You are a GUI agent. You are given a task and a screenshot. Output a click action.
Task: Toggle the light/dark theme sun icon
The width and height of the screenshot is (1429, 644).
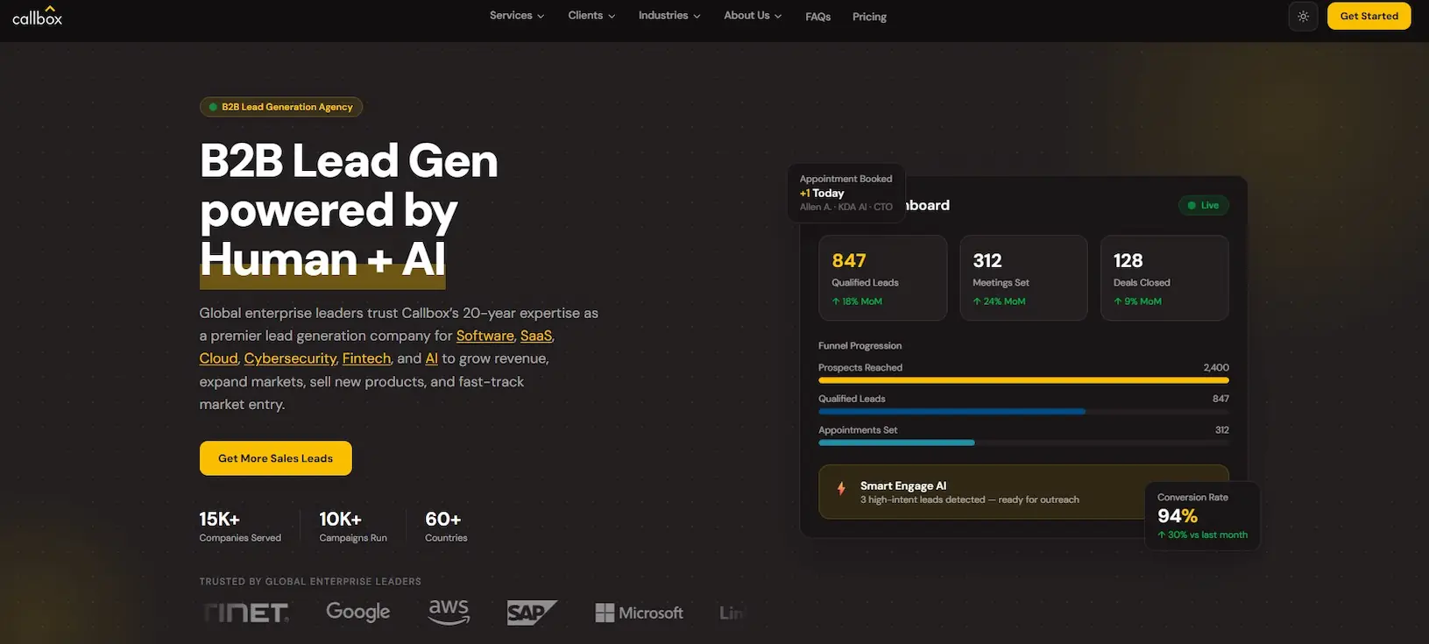(x=1303, y=17)
